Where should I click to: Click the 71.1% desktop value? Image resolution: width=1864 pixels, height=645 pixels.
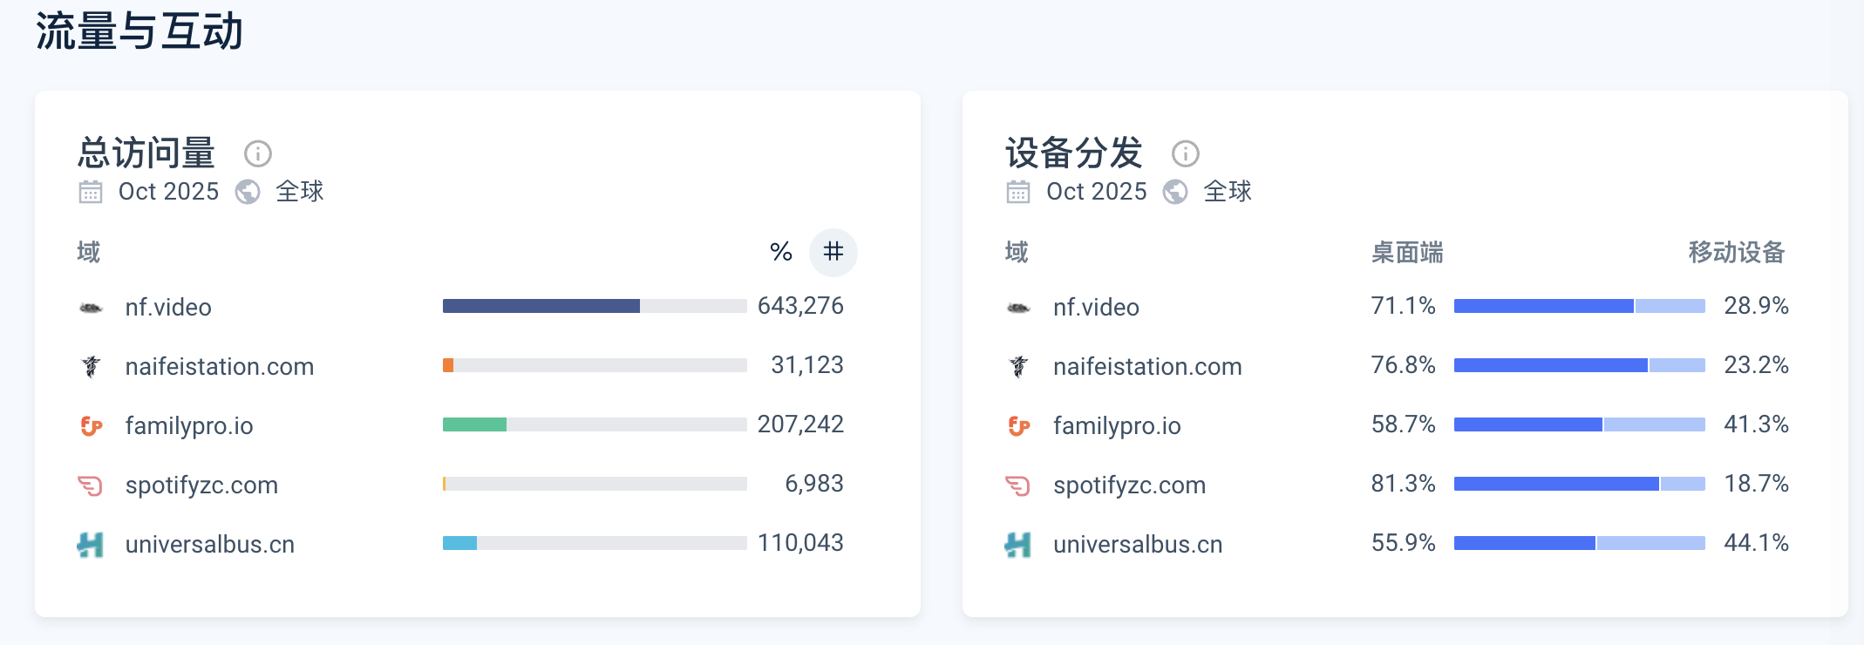(1404, 306)
